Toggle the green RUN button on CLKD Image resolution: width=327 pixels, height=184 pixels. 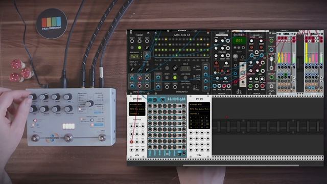coord(139,48)
